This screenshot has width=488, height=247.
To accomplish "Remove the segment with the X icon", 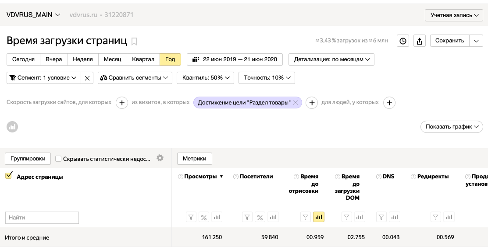I will point(87,78).
